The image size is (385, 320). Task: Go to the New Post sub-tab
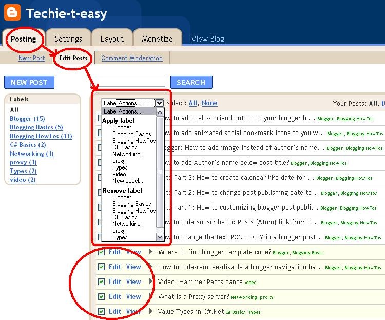coord(32,58)
